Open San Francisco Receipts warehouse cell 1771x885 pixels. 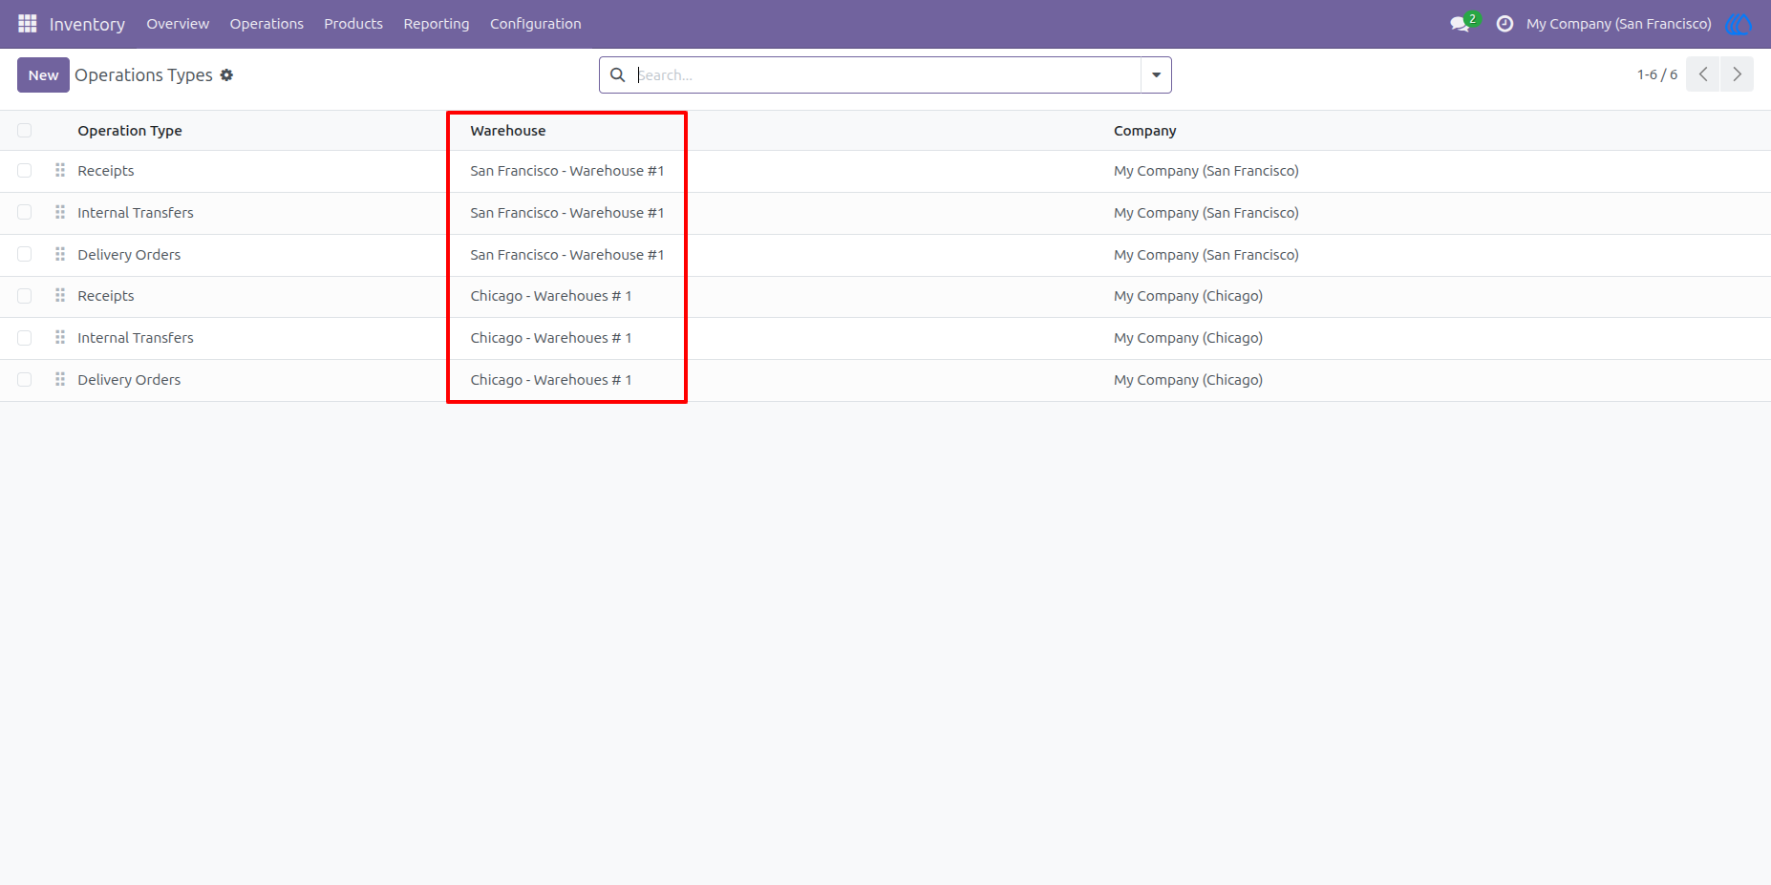[x=566, y=171]
